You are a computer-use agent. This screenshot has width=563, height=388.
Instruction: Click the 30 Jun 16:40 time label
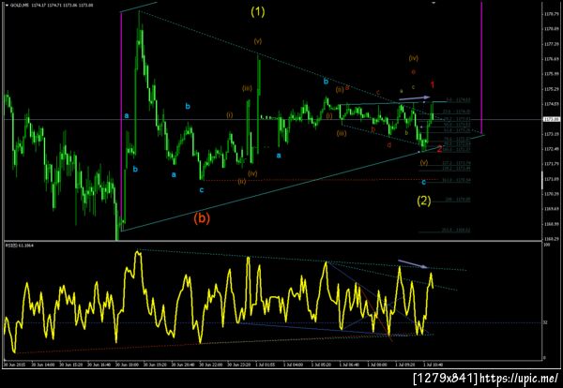pos(99,365)
